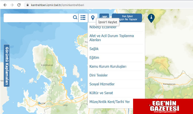Image resolution: width=193 pixels, height=114 pixels.
Task: Expand the Görüntü Kaplamaları side panel
Action: pyautogui.click(x=7, y=66)
